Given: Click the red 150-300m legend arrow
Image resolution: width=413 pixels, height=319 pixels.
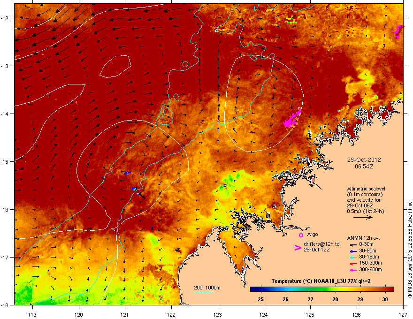Looking at the screenshot, I should [353, 264].
